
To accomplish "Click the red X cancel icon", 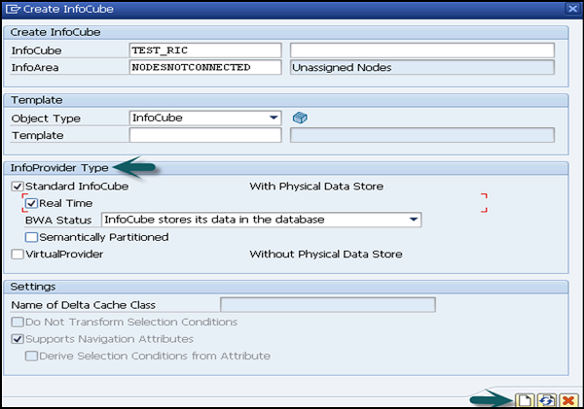I will pyautogui.click(x=567, y=399).
